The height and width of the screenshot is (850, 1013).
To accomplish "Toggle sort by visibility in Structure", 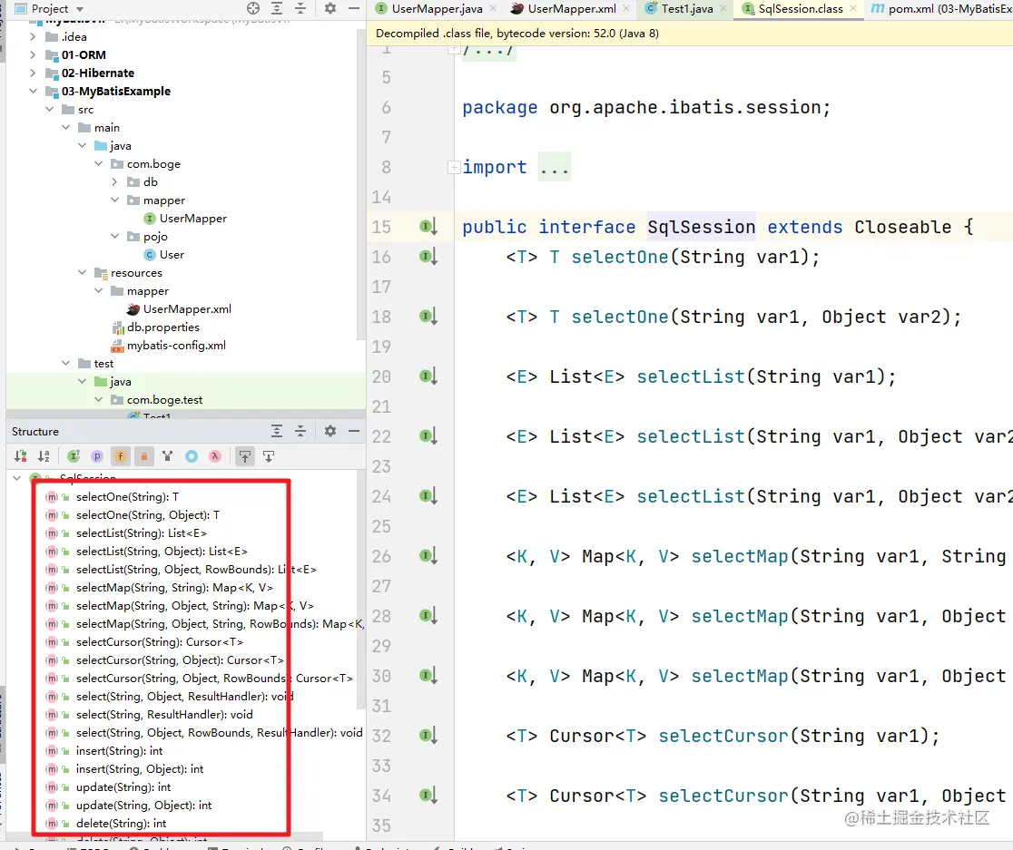I will pyautogui.click(x=20, y=456).
